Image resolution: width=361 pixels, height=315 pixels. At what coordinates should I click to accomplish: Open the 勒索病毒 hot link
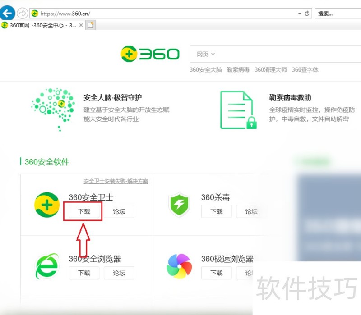[238, 70]
